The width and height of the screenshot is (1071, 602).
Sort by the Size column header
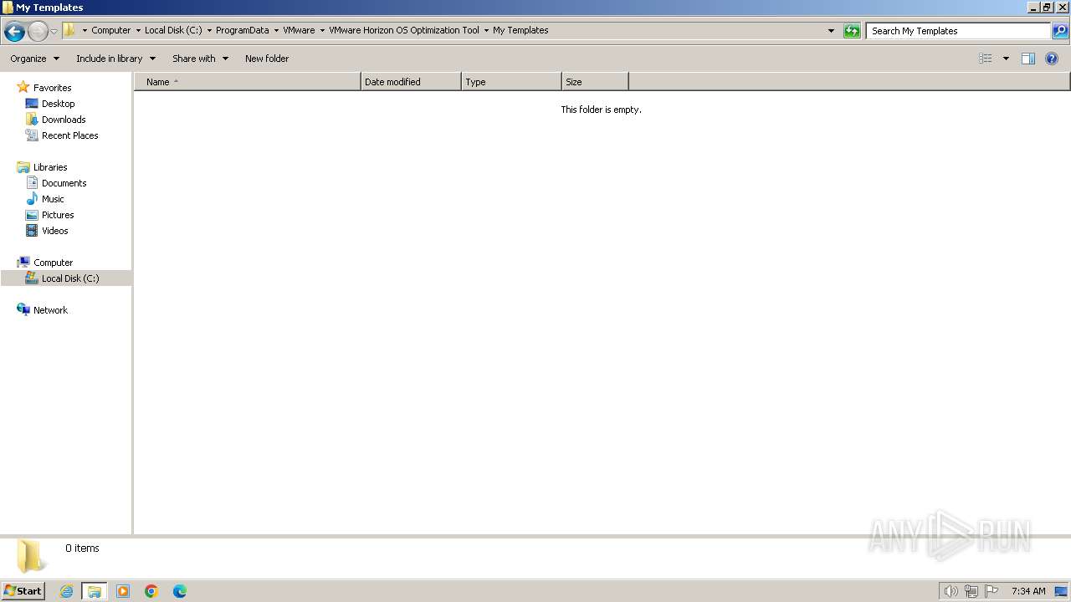595,82
